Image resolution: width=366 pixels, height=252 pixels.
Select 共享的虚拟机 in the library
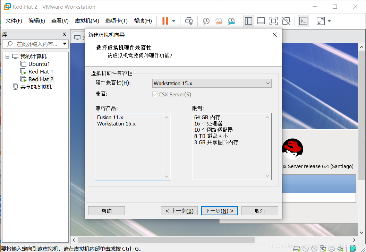(36, 87)
